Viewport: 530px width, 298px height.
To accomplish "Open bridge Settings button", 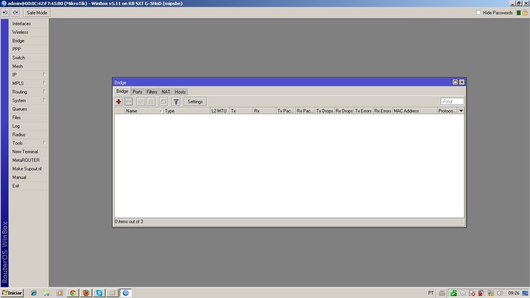I will (195, 101).
